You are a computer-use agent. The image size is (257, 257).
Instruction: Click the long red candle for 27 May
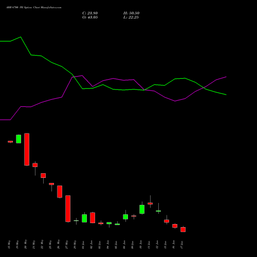click(68, 209)
